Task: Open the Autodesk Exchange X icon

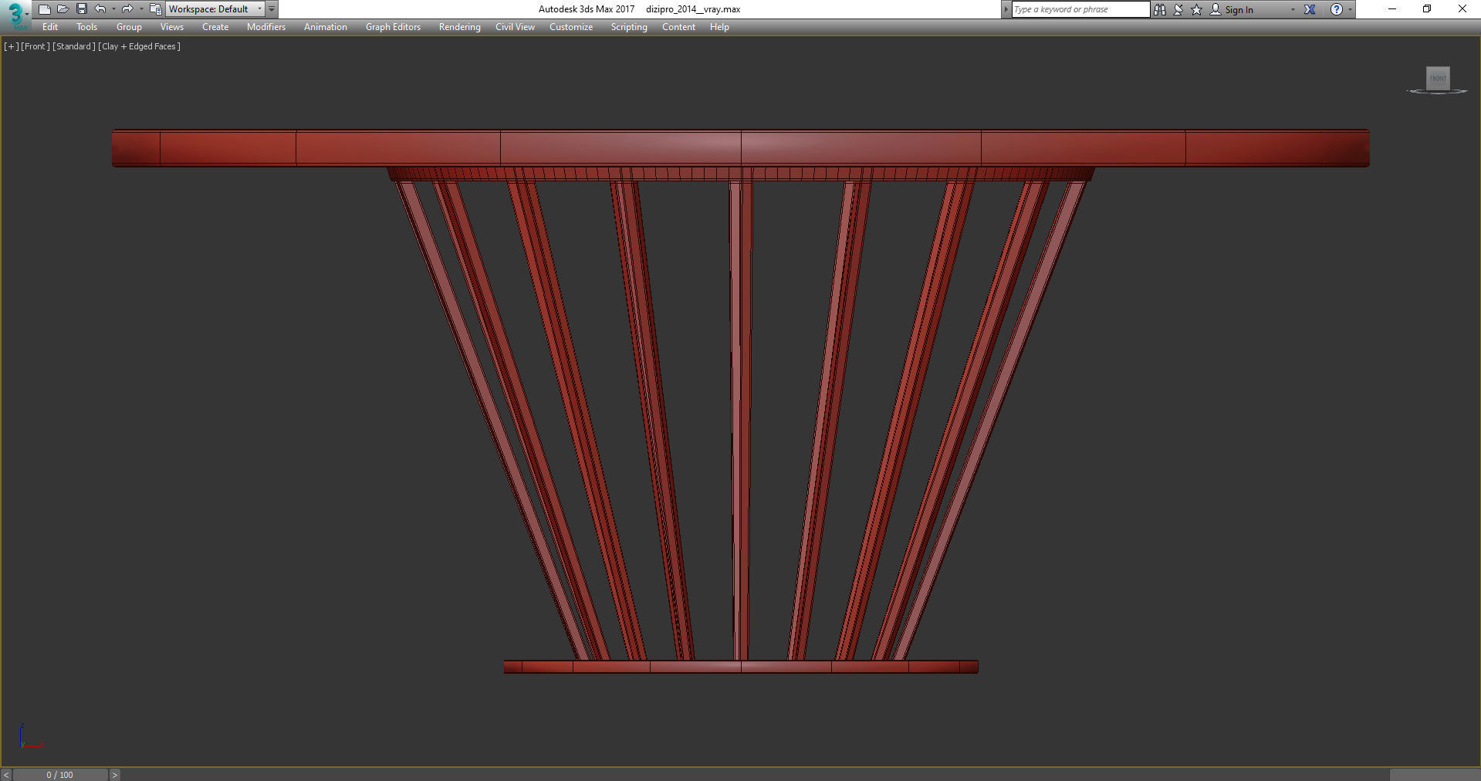Action: click(1310, 9)
